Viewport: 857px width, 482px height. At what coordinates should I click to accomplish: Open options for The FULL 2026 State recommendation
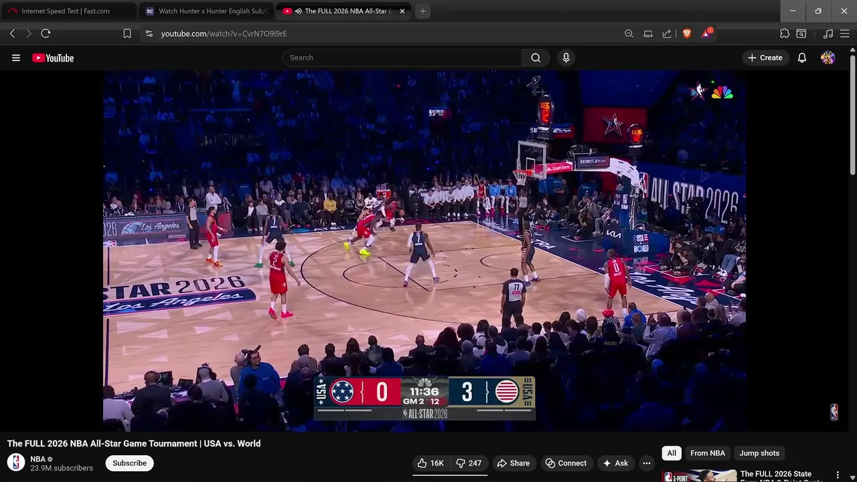click(x=838, y=475)
